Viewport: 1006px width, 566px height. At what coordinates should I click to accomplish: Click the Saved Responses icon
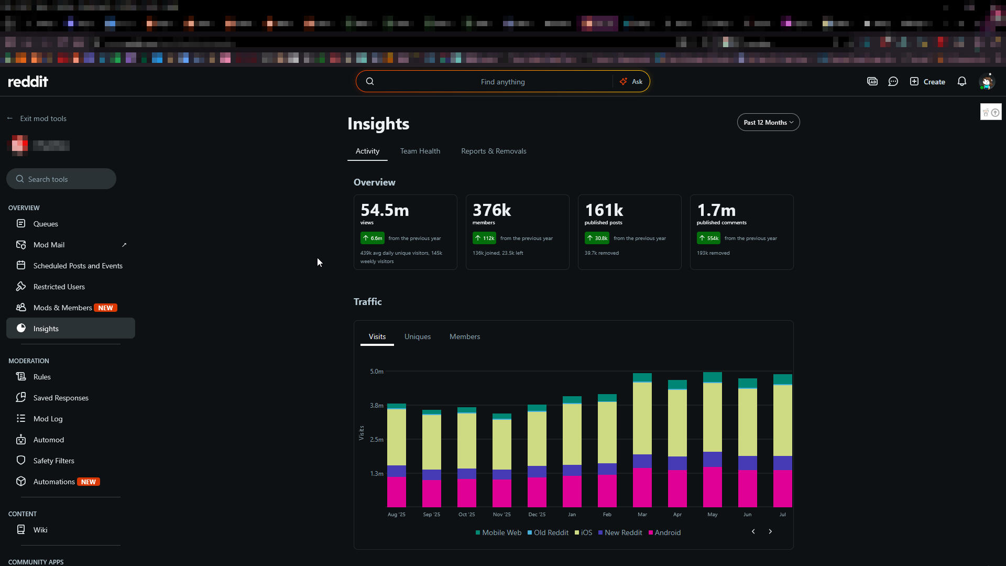tap(21, 398)
